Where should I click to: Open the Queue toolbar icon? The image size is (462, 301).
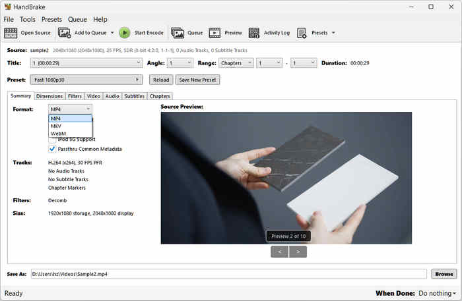pyautogui.click(x=178, y=33)
